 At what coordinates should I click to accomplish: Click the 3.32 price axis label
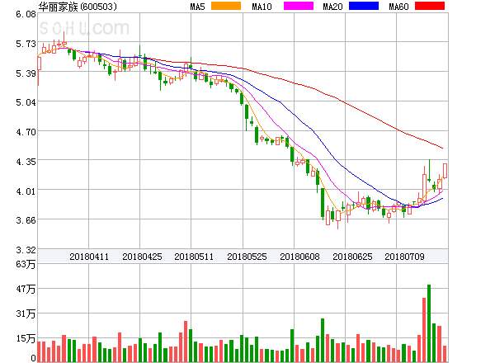click(26, 250)
